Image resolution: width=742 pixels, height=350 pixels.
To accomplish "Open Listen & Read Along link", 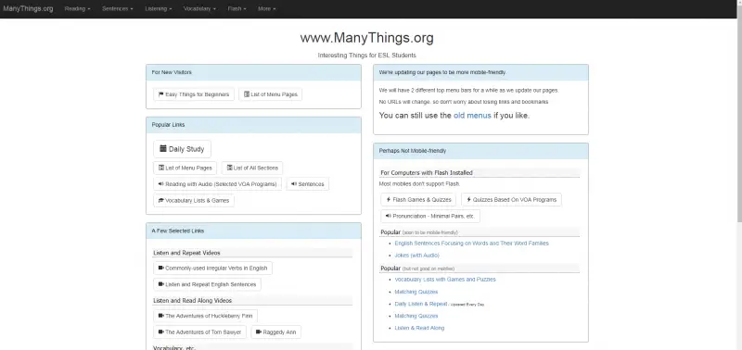I will (x=419, y=328).
